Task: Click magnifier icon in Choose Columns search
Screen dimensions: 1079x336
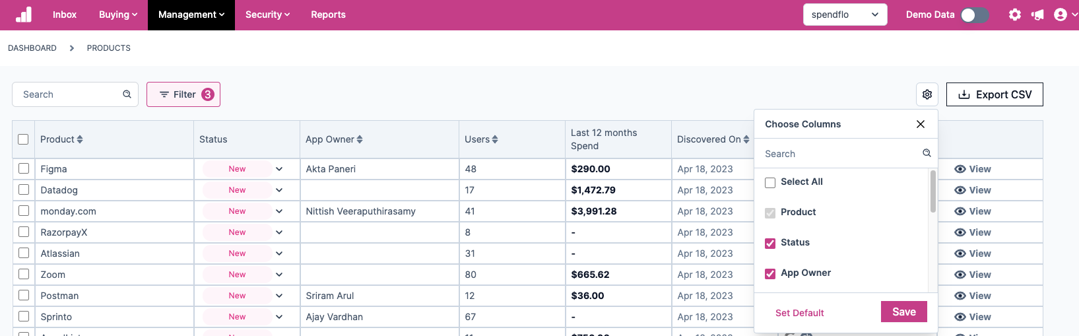Action: [927, 153]
